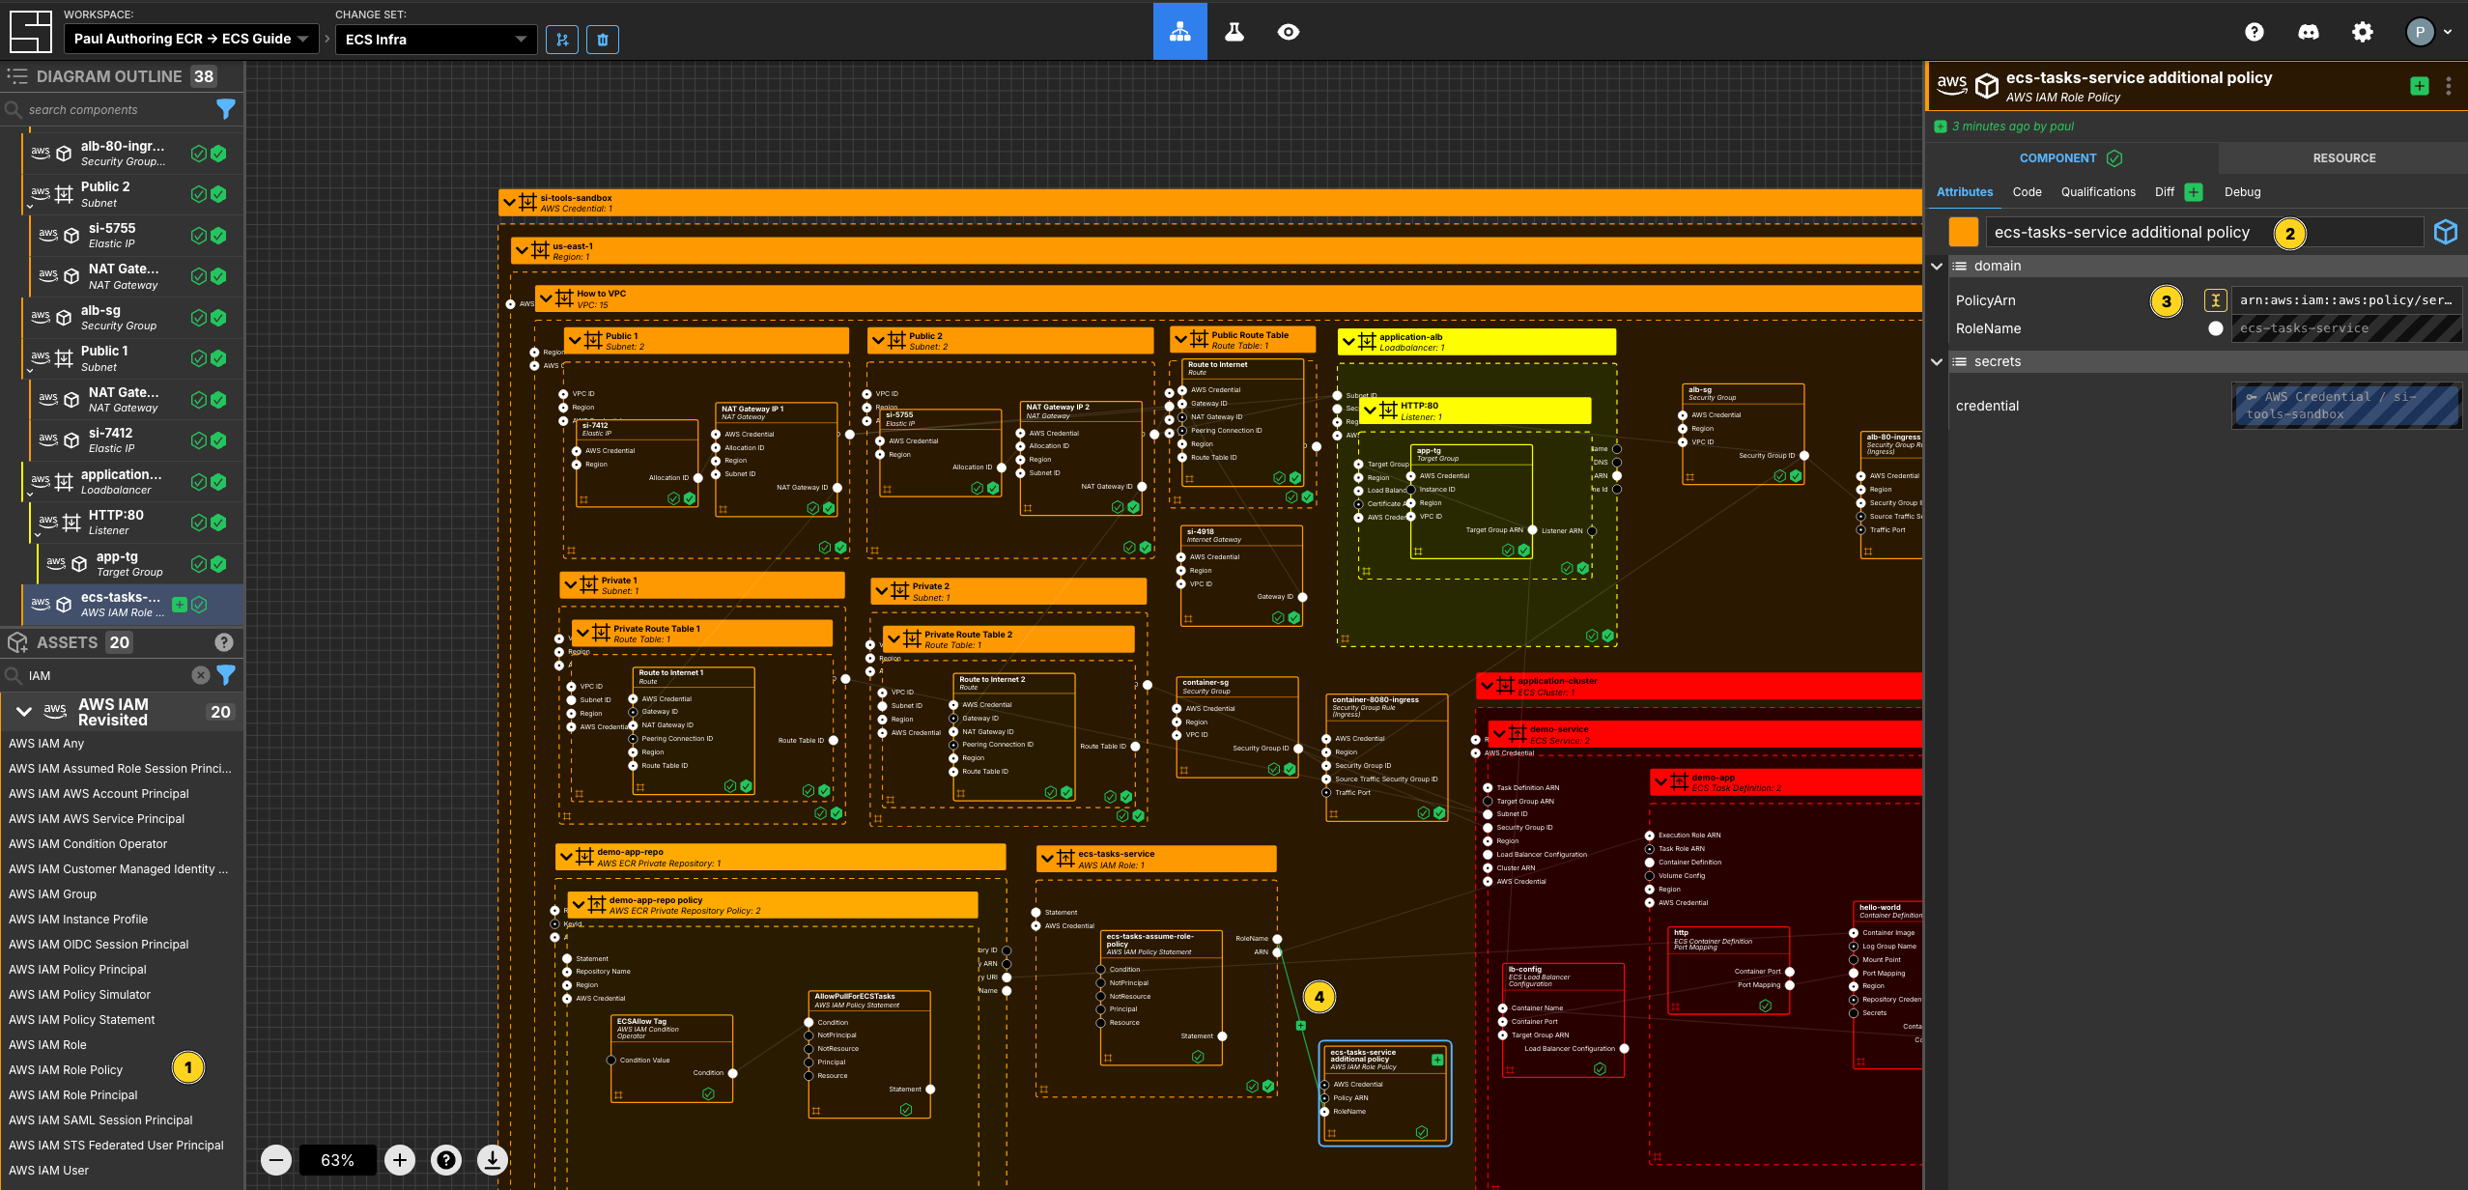2468x1190 pixels.
Task: Open the eye visualize view
Action: 1289,32
